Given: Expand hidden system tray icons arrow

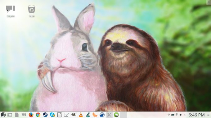Looking at the screenshot, I should coord(185,115).
